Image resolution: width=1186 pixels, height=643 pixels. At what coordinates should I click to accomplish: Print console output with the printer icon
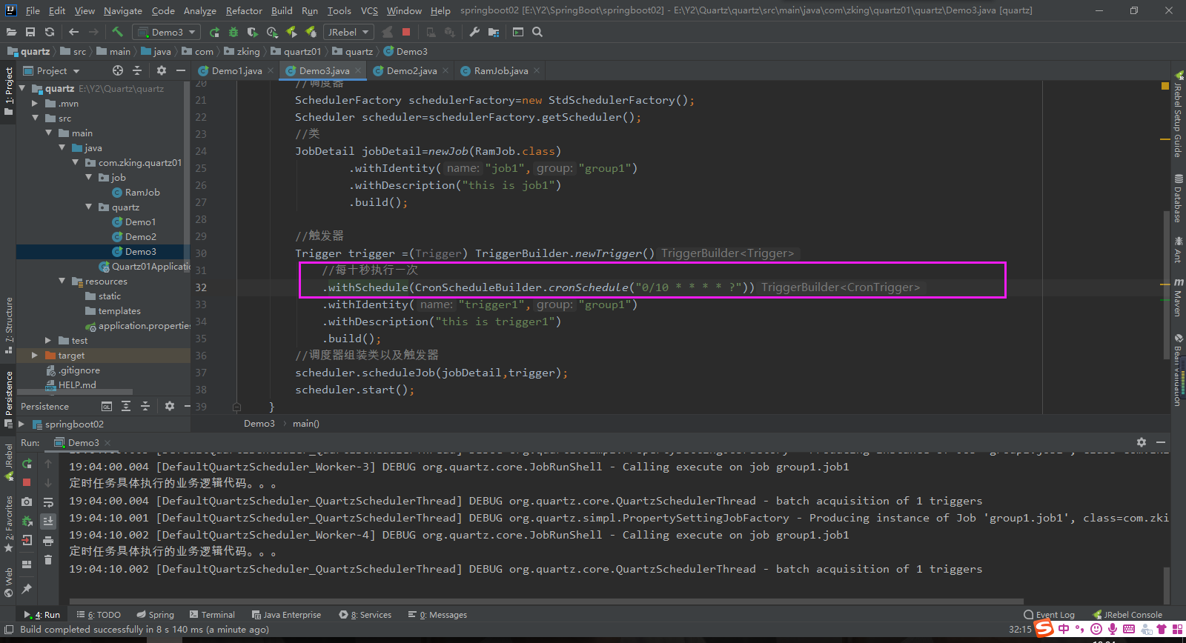[x=48, y=541]
